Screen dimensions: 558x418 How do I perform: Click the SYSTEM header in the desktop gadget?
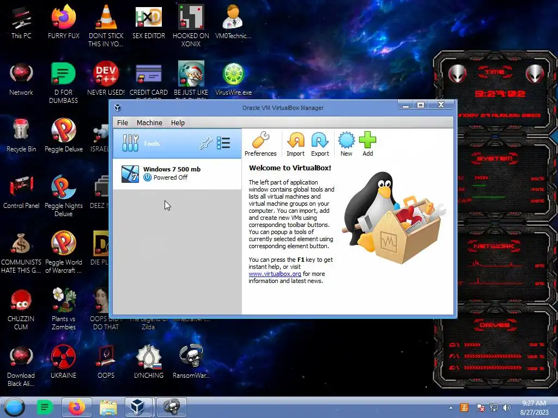pos(495,158)
